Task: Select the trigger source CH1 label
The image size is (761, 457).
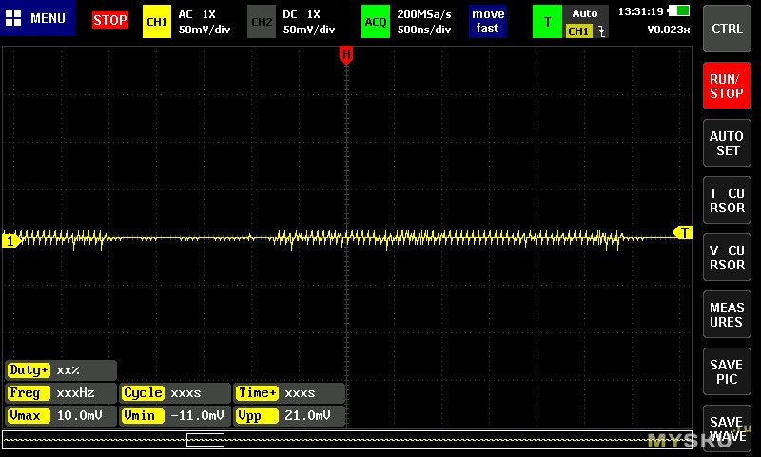Action: (578, 31)
